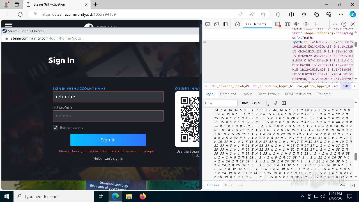Screen dimensions: 359x202
Task: Close the DevTools panel
Action: (353, 24)
